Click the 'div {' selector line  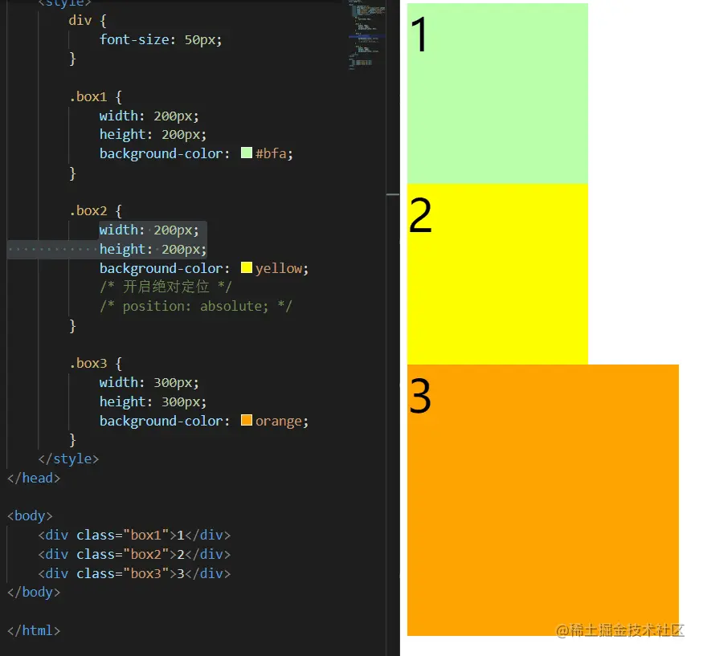click(88, 21)
